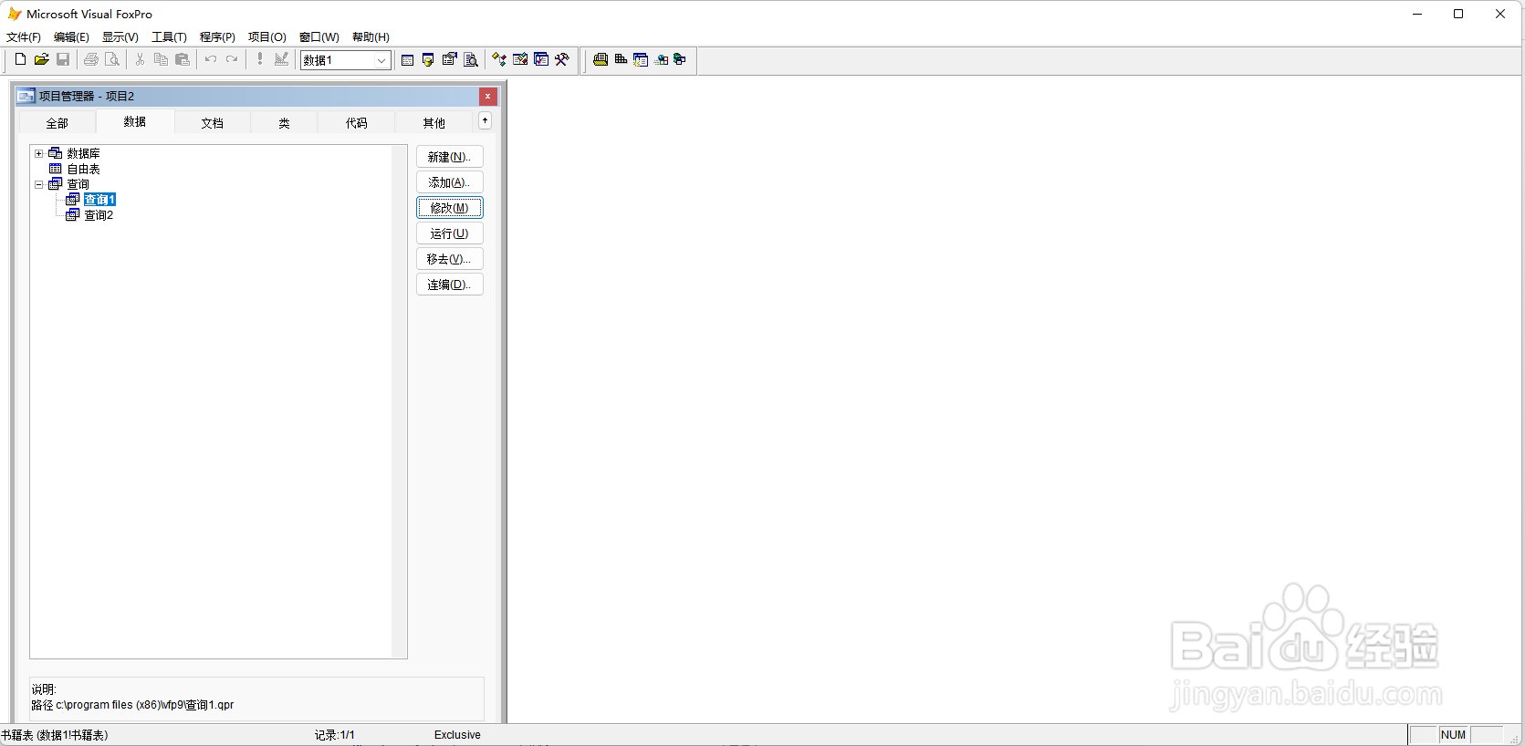The height and width of the screenshot is (746, 1525).
Task: Click the 移去(V) button
Action: [450, 259]
